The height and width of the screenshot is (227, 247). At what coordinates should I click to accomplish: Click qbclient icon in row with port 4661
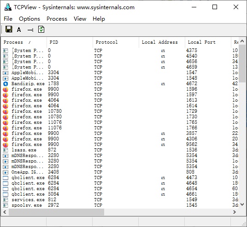(x=6, y=194)
